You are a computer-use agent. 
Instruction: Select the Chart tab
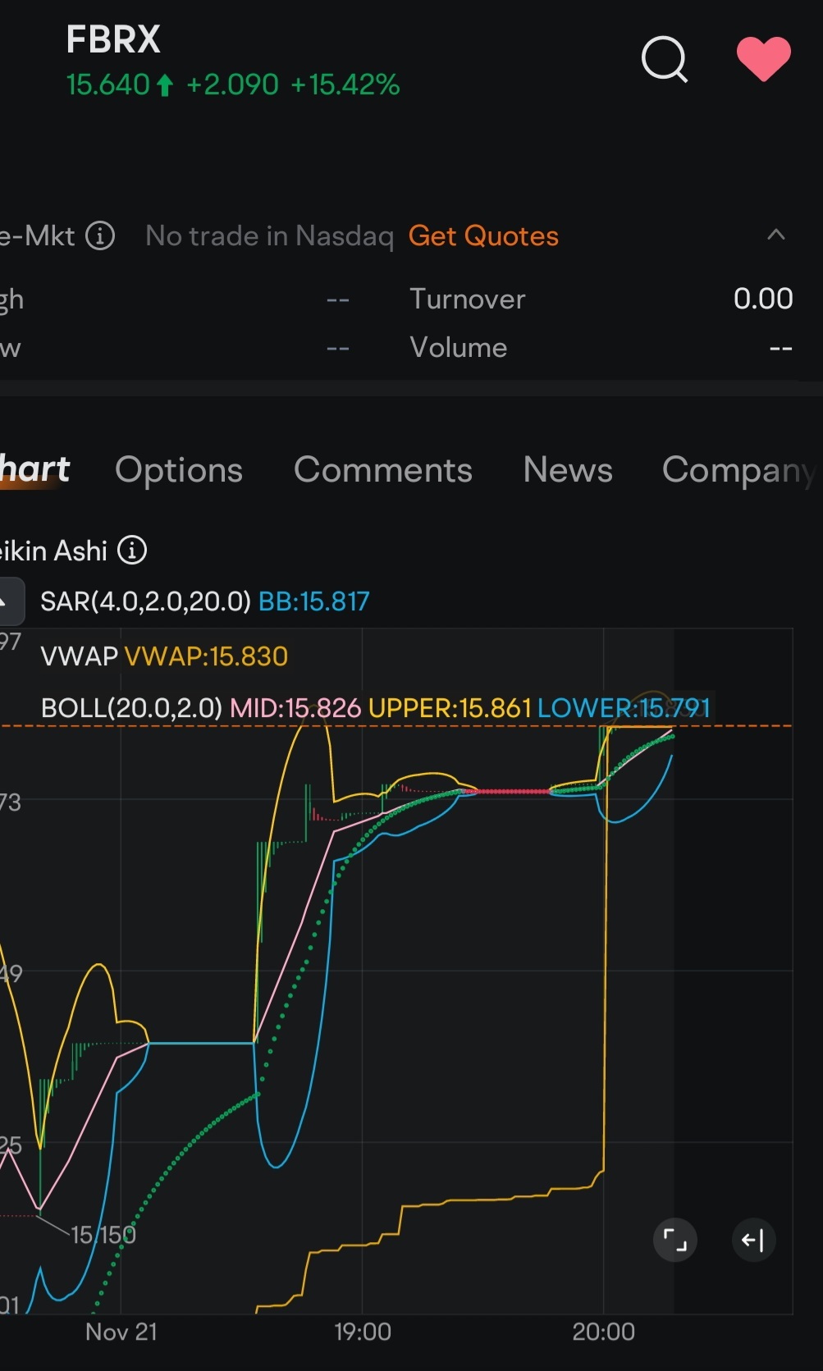pyautogui.click(x=34, y=469)
